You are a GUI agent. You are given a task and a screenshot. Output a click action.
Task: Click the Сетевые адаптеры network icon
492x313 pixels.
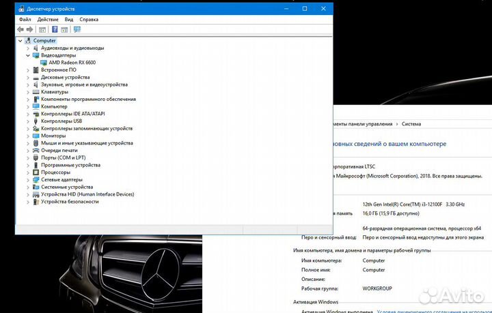36,179
